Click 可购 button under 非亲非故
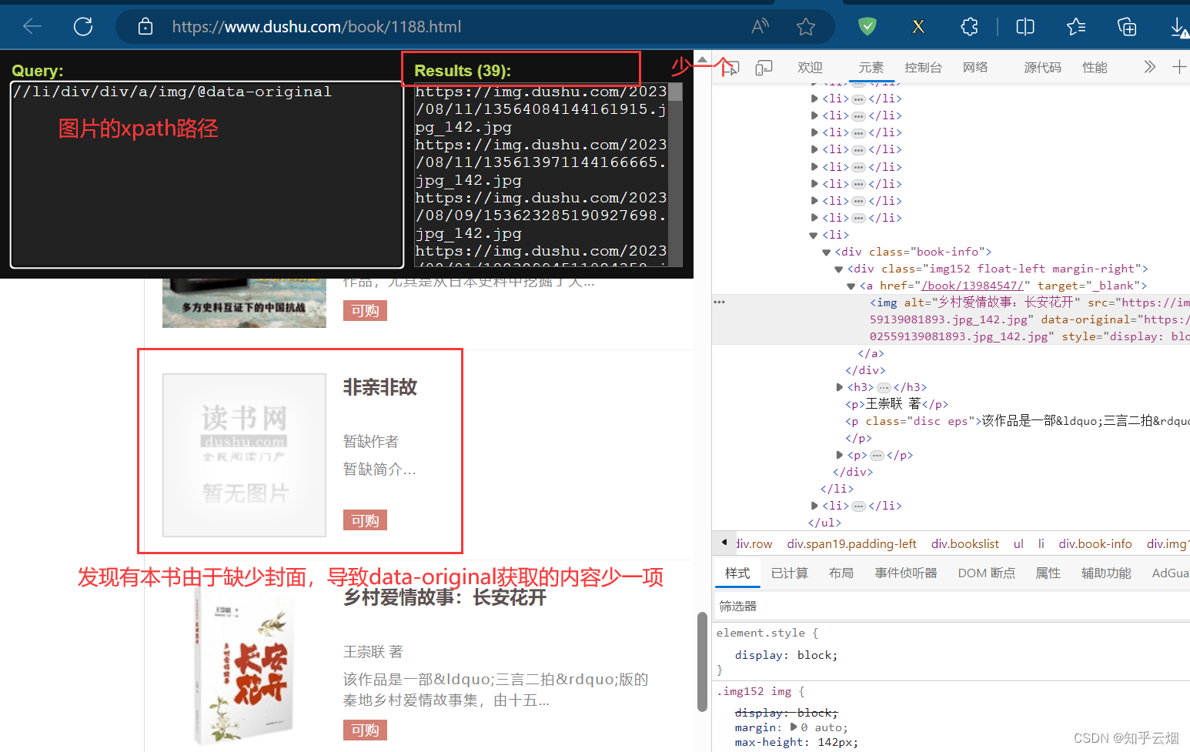 [x=365, y=520]
